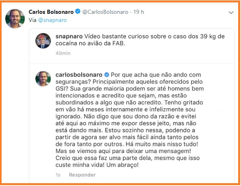Click the snapnaro round profile avatar
The image size is (241, 186).
tap(43, 41)
